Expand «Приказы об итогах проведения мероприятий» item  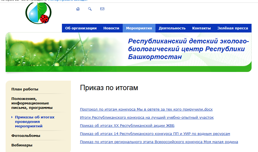[x=34, y=121]
